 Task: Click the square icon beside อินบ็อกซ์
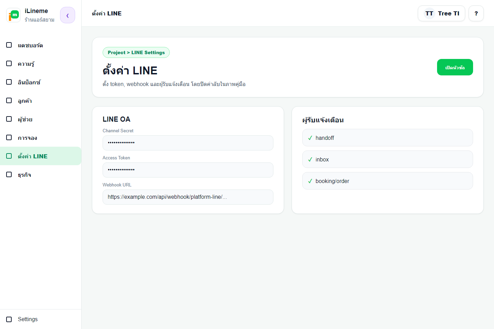(9, 82)
